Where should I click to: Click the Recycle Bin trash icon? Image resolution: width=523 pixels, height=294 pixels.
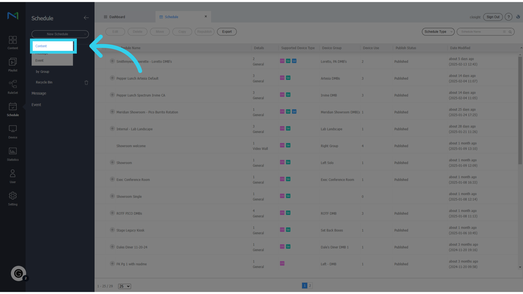click(86, 82)
